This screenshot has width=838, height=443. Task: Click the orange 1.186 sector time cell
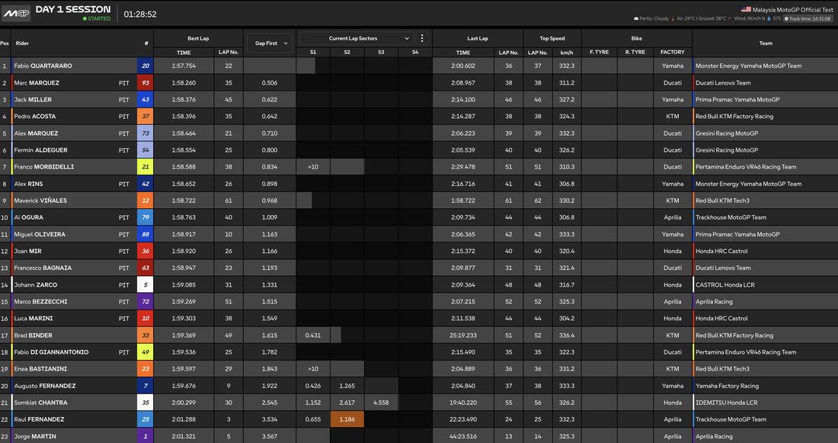[x=347, y=419]
